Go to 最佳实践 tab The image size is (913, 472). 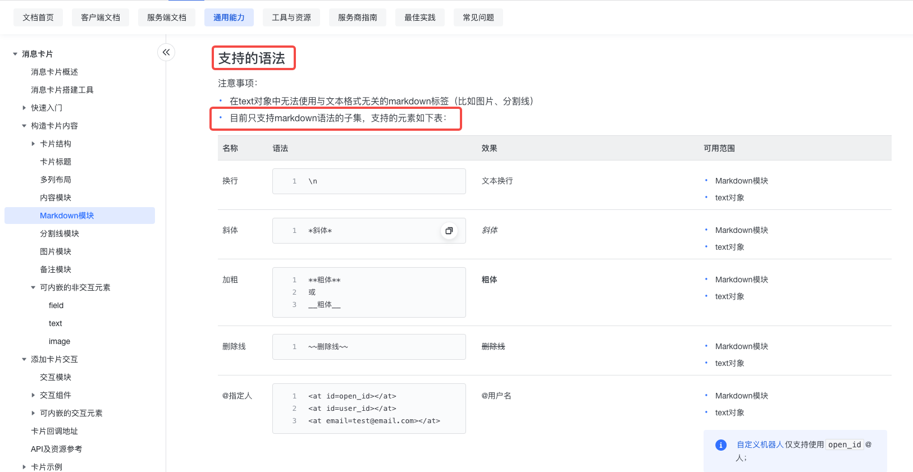point(420,17)
